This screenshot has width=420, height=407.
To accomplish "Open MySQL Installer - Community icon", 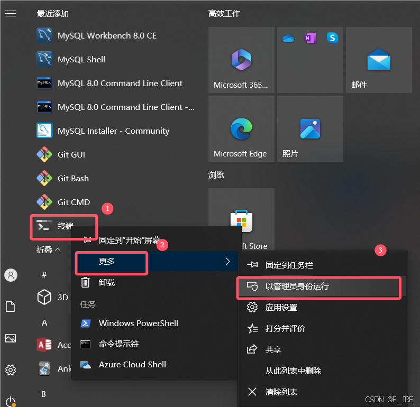I will (x=44, y=131).
